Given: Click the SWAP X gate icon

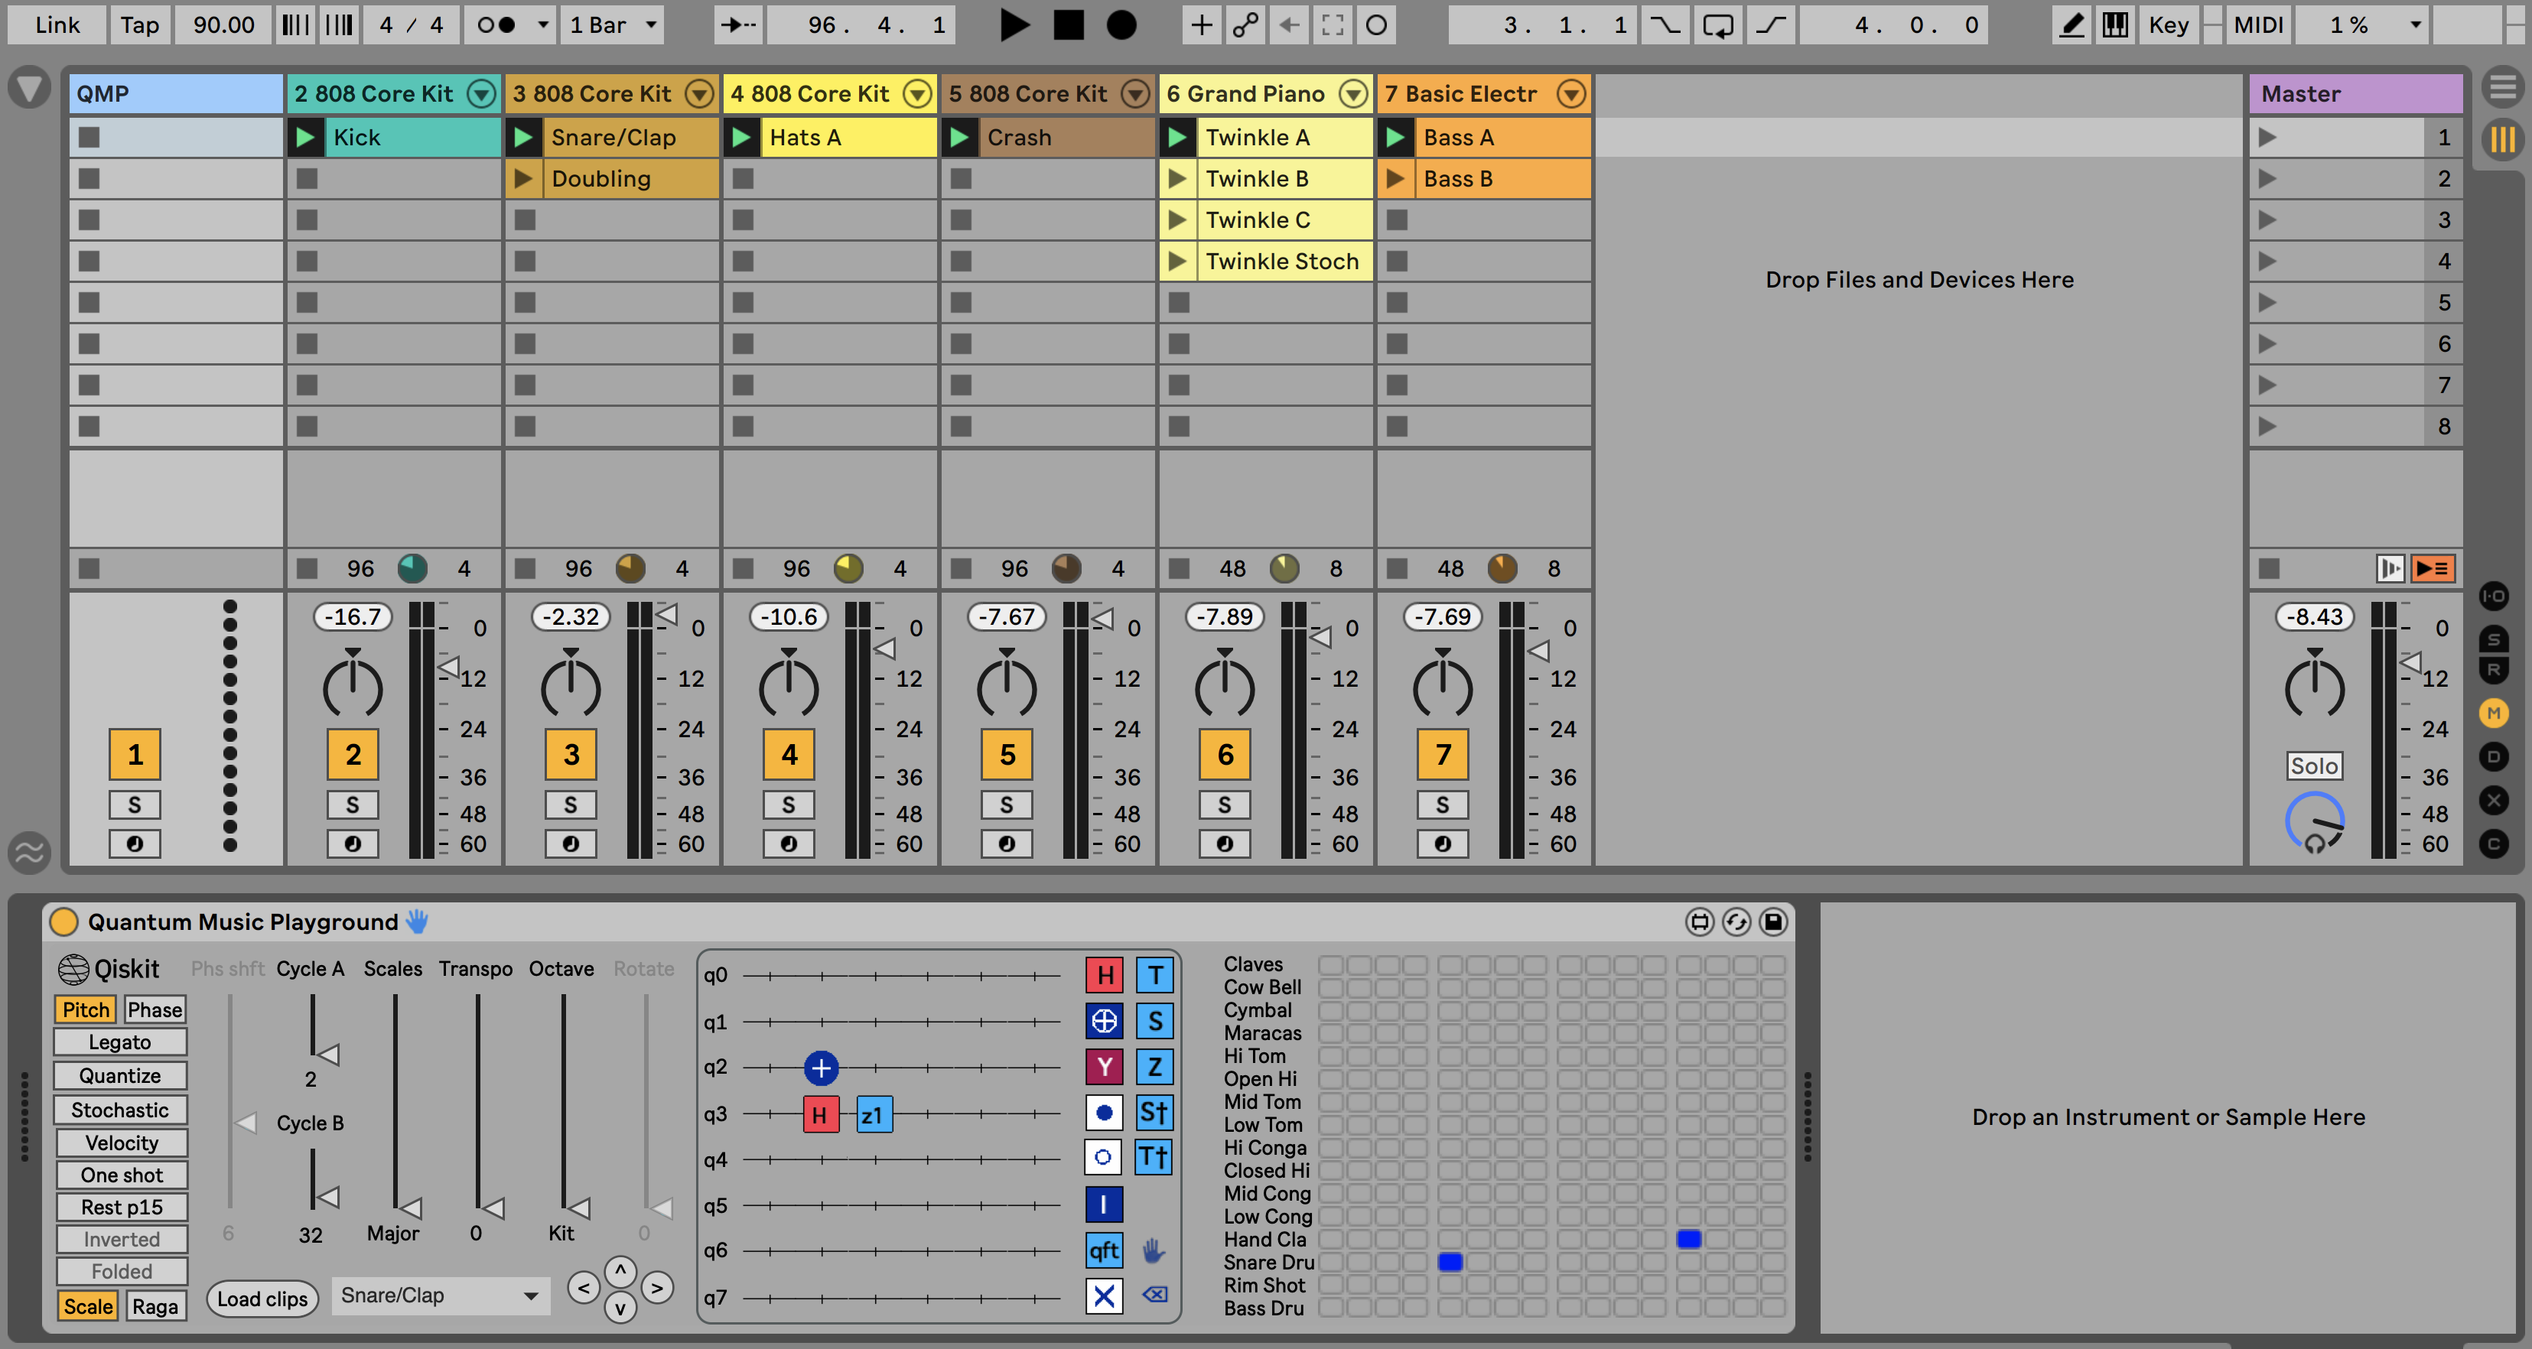Looking at the screenshot, I should point(1104,1296).
